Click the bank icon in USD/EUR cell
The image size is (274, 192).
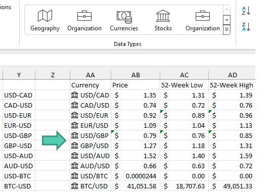pos(75,115)
